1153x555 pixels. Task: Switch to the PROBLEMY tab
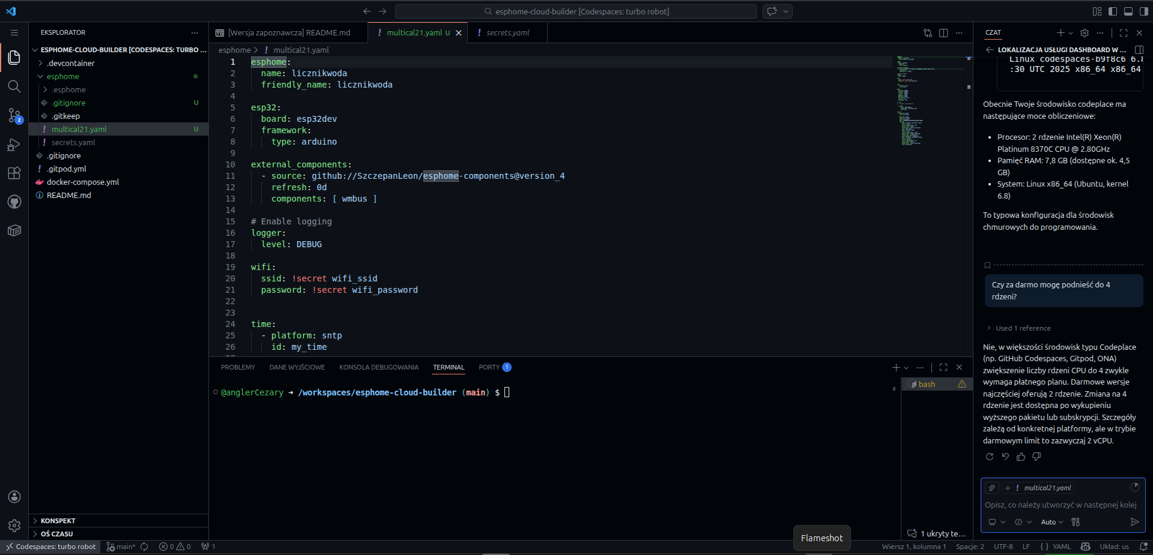tap(238, 367)
